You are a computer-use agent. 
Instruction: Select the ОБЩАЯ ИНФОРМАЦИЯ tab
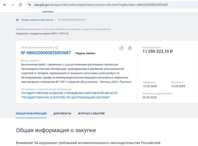pos(31,113)
